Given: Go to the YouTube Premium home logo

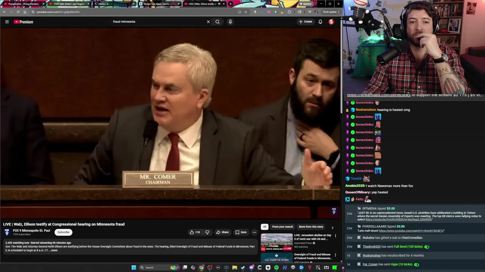Looking at the screenshot, I should pos(23,22).
